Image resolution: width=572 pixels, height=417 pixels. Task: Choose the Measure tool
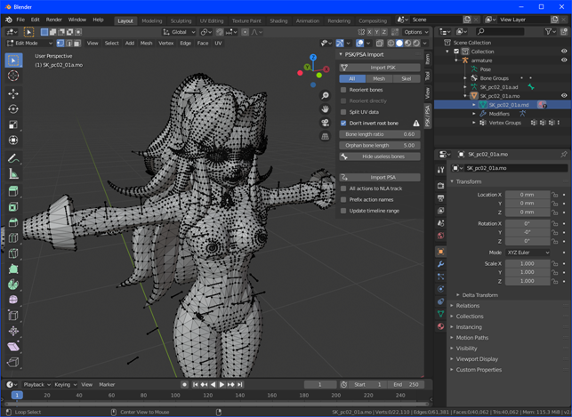pos(13,174)
